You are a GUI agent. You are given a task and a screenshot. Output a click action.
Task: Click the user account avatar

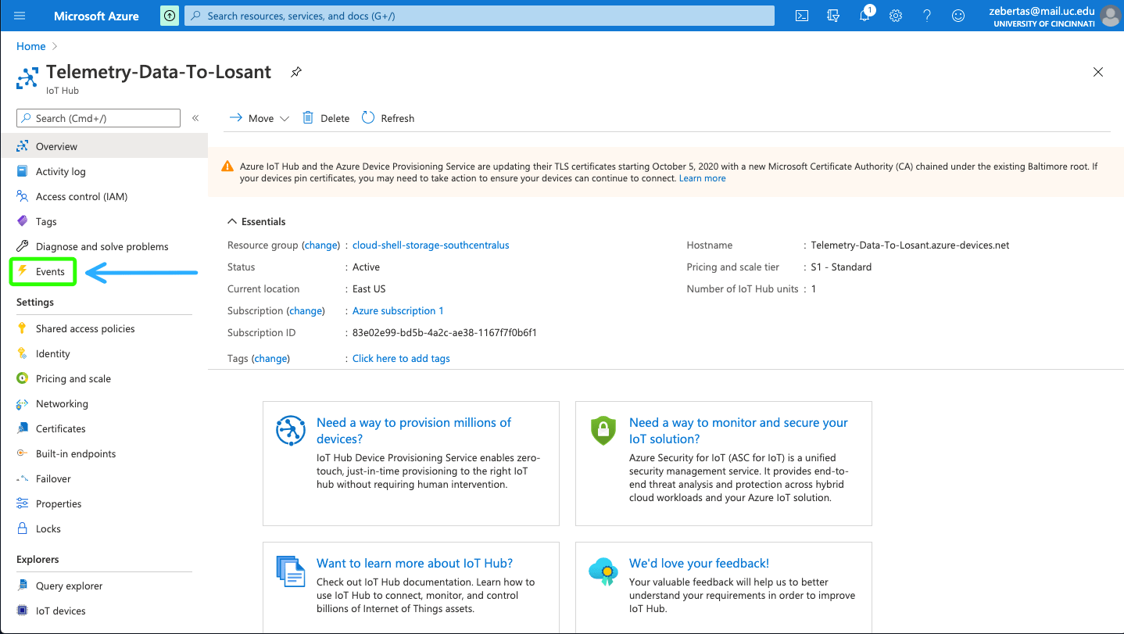[1110, 16]
